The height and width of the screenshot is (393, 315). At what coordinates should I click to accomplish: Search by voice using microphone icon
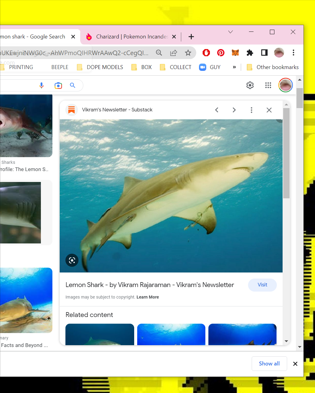pyautogui.click(x=41, y=85)
